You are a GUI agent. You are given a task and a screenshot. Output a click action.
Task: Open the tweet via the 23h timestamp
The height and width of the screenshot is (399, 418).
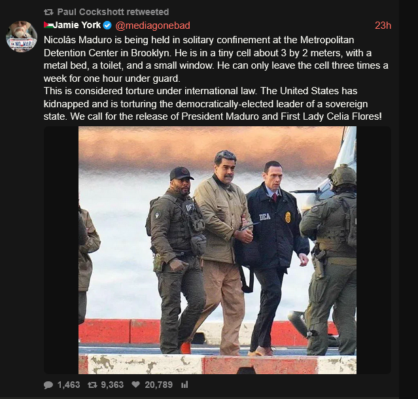pos(383,26)
